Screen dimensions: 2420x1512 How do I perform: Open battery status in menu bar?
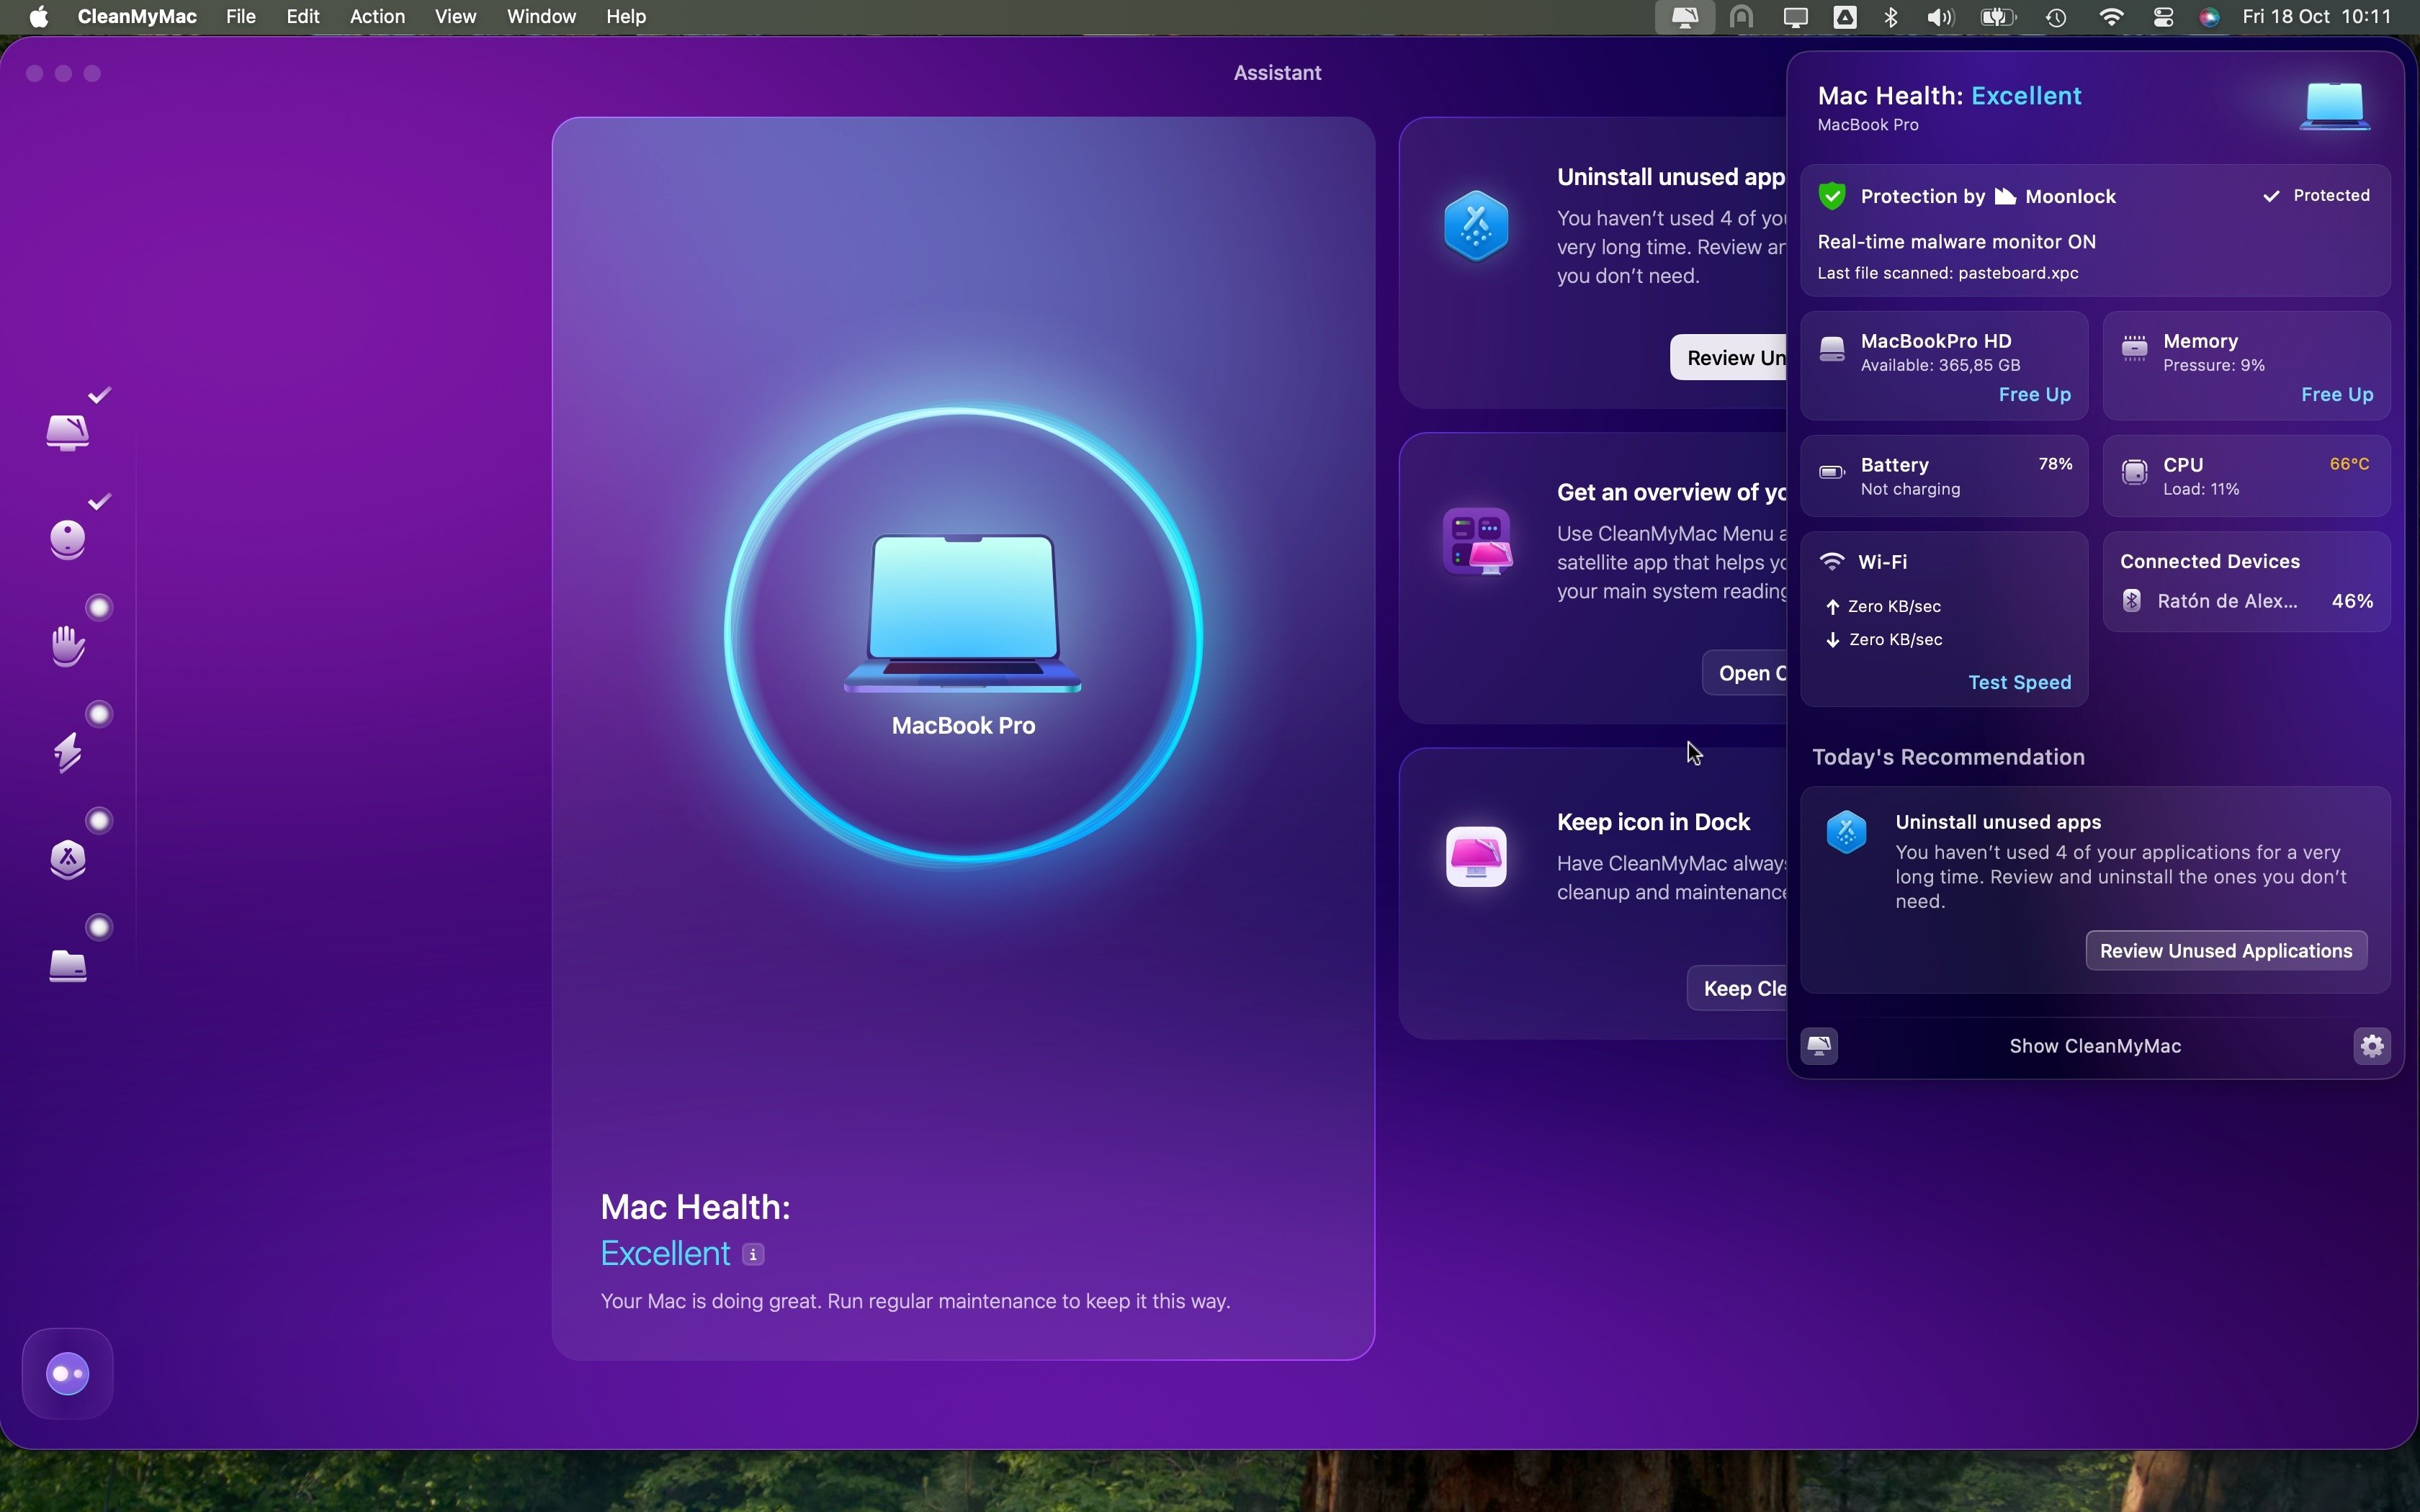coord(1999,17)
